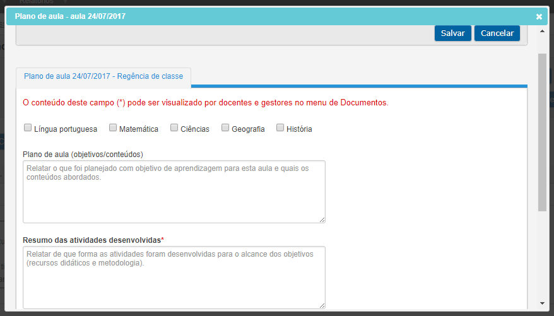The width and height of the screenshot is (554, 316).
Task: Toggle the Geografia checkbox
Action: pos(225,127)
